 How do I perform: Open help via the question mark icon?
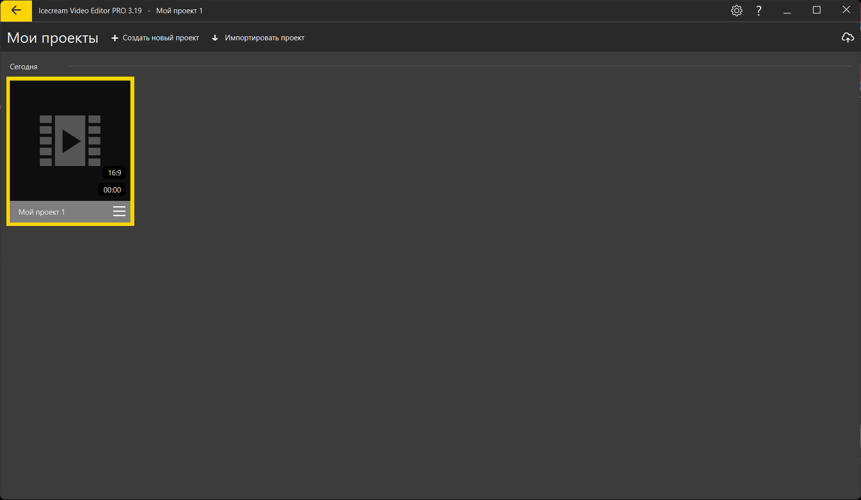point(759,11)
